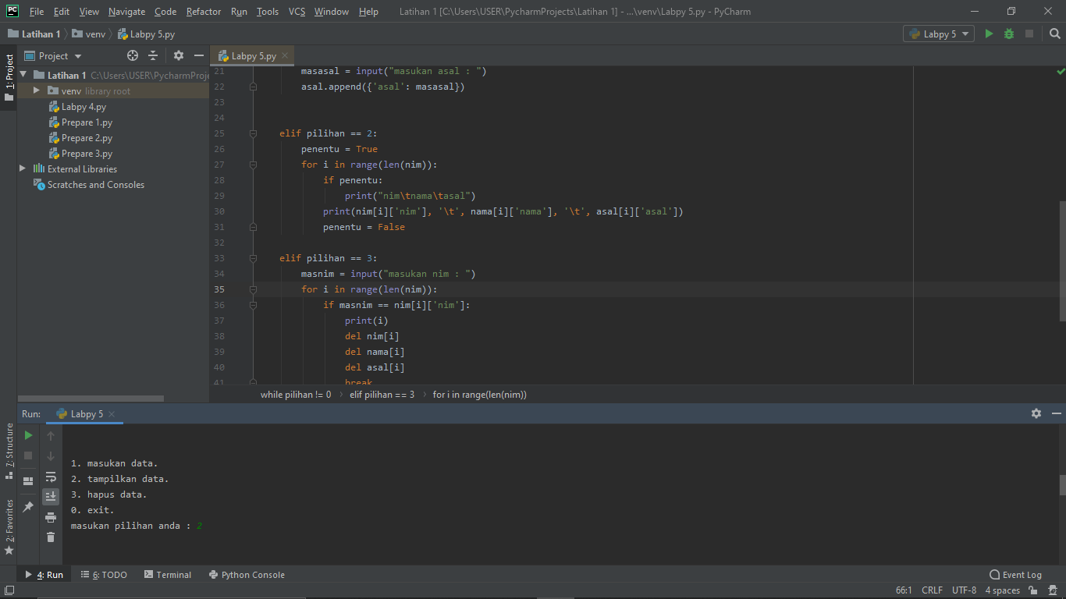Run the Labpy 5 script
This screenshot has width=1066, height=599.
tap(990, 34)
